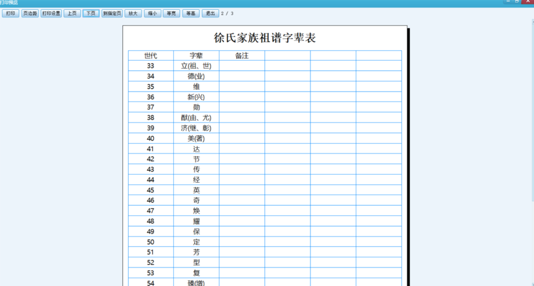Click cell with character 奇
This screenshot has width=534, height=286.
(196, 201)
